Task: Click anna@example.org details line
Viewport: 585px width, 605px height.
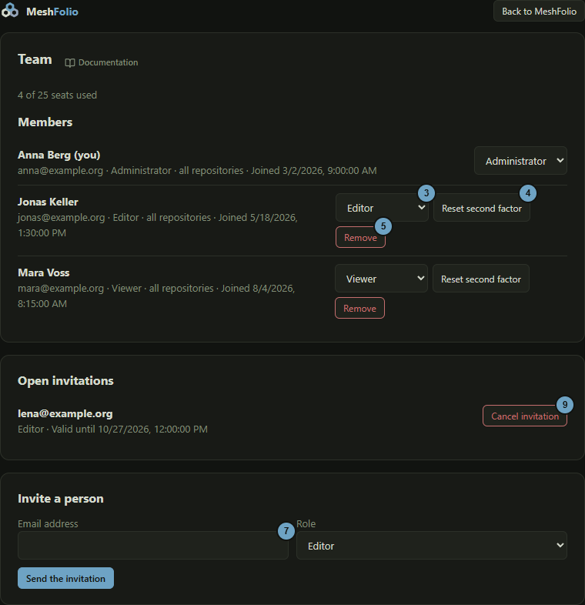Action: (197, 171)
